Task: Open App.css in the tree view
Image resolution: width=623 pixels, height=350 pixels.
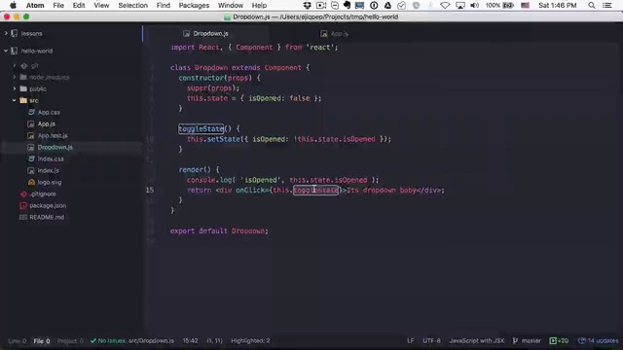Action: point(49,113)
